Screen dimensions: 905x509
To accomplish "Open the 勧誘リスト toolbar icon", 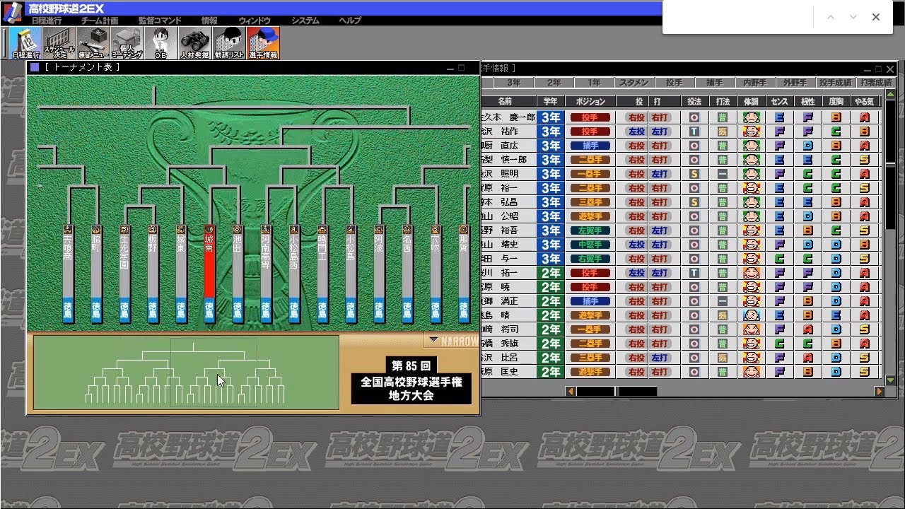I will [x=228, y=43].
